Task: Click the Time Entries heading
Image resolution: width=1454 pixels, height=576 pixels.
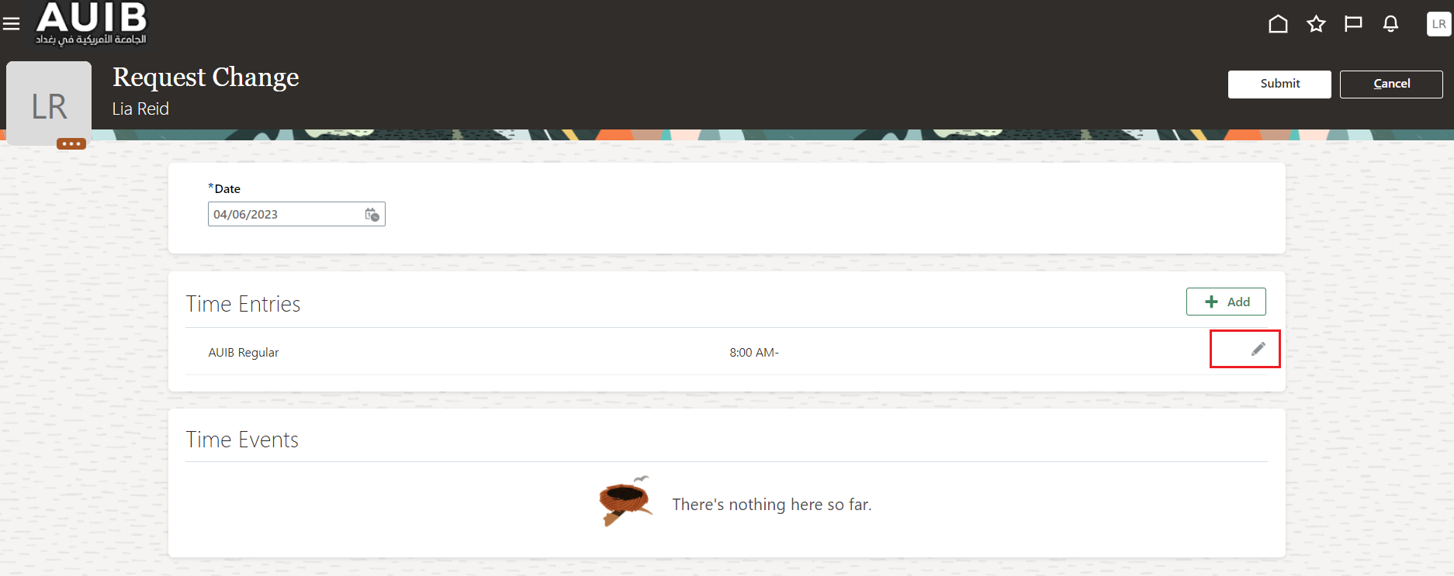Action: pos(243,304)
